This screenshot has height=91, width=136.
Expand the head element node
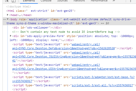(x=8, y=15)
